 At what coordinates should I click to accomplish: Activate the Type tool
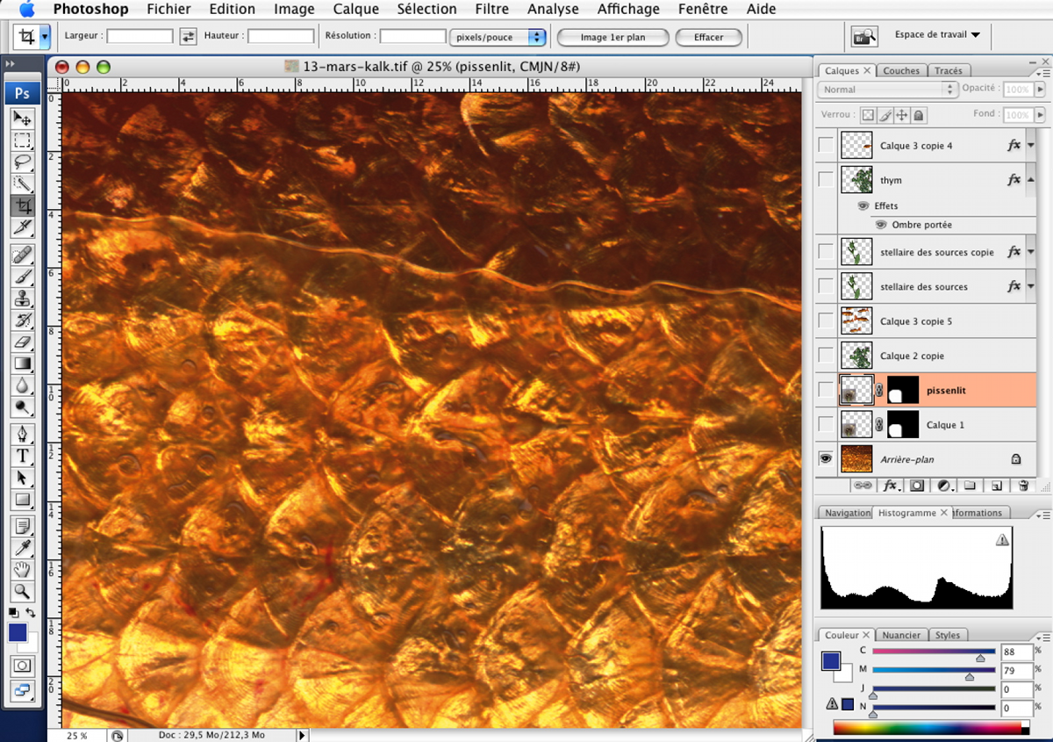tap(23, 456)
